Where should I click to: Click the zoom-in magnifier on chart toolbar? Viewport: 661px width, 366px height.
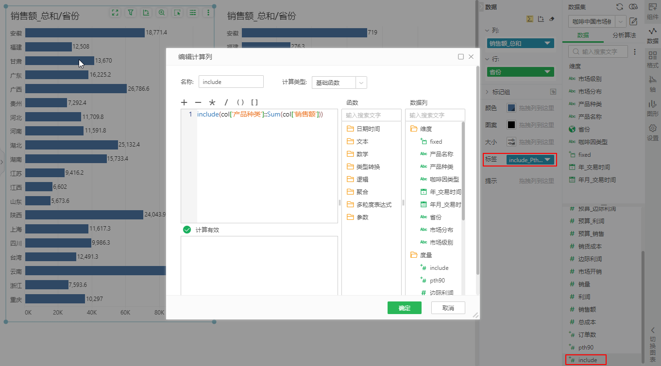click(x=161, y=13)
